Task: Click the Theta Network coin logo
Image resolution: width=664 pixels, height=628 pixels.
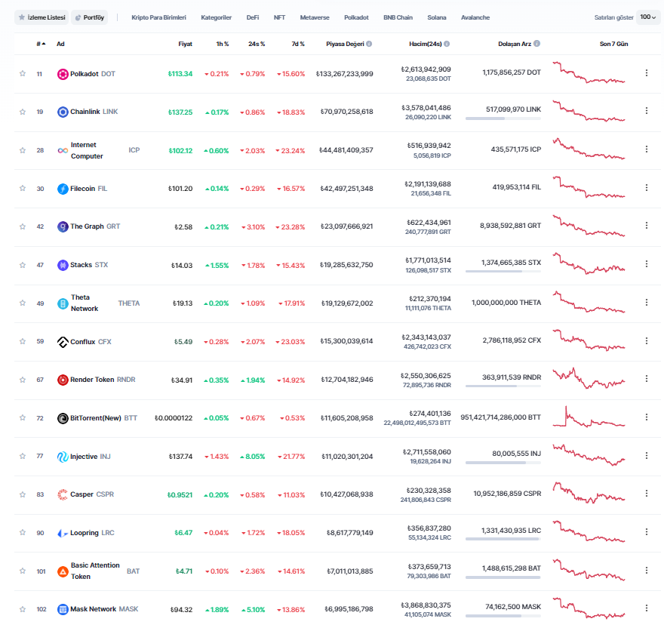Action: pyautogui.click(x=63, y=303)
